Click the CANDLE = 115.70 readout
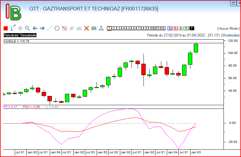The width and height of the screenshot is (241, 157). coord(16,41)
